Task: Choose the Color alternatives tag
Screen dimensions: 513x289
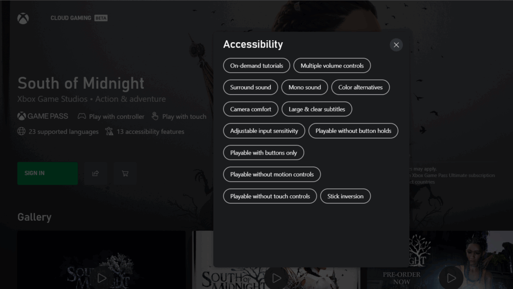Action: (360, 87)
